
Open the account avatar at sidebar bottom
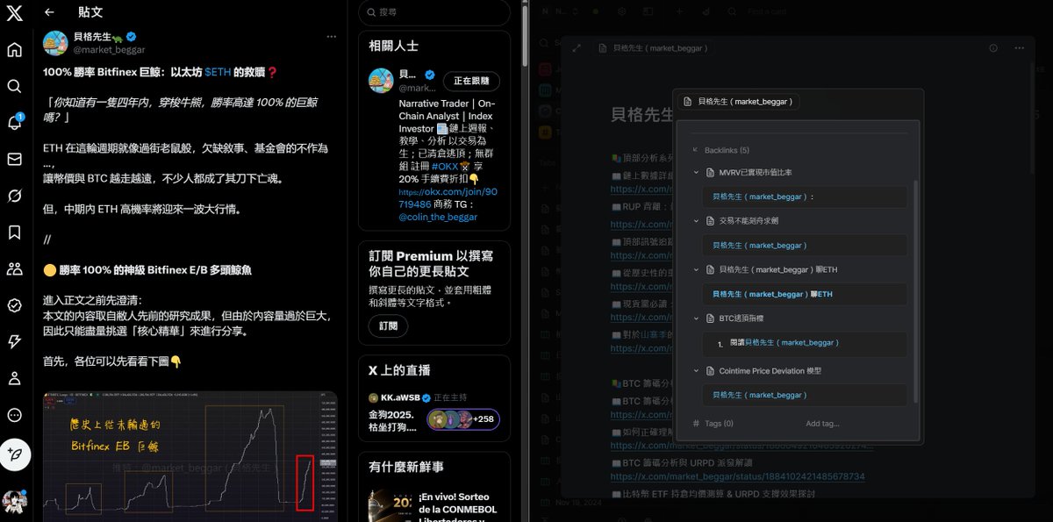pos(14,502)
